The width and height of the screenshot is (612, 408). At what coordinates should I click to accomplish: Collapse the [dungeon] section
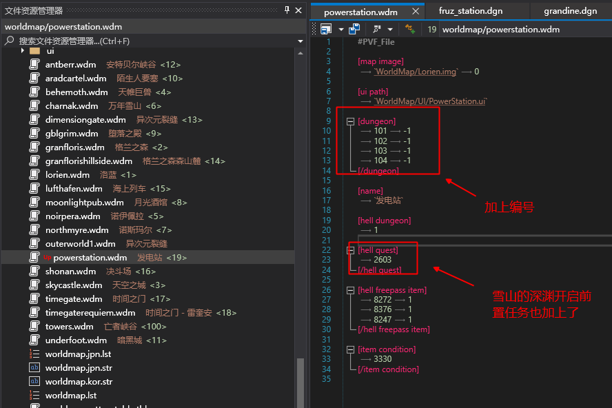(x=351, y=121)
